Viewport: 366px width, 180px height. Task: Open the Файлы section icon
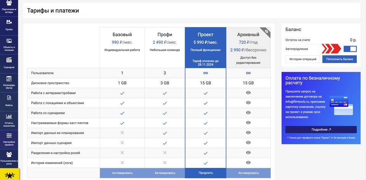9,98
